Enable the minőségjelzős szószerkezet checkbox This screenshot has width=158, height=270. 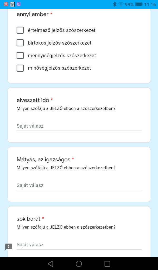20,68
